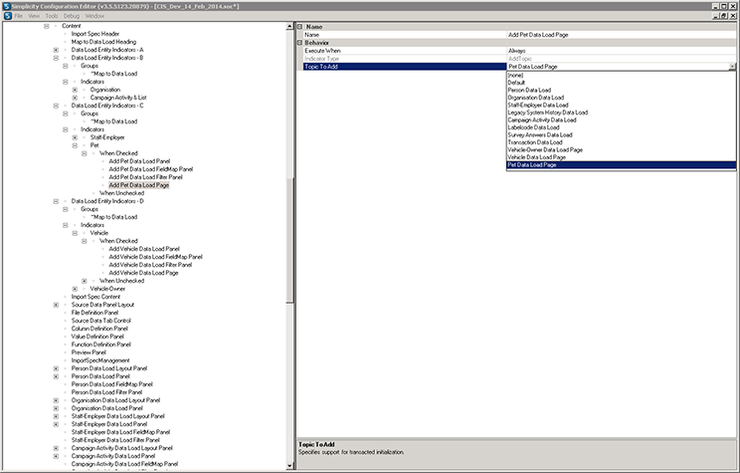Collapse the Name property category
The image size is (740, 473).
299,27
